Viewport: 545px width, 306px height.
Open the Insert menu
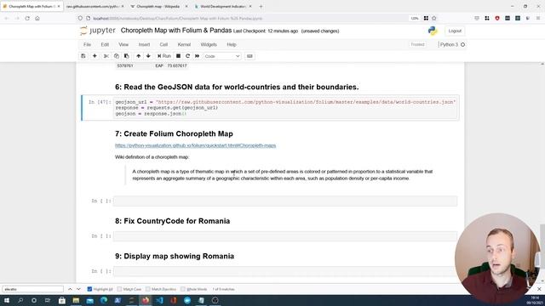(144, 44)
